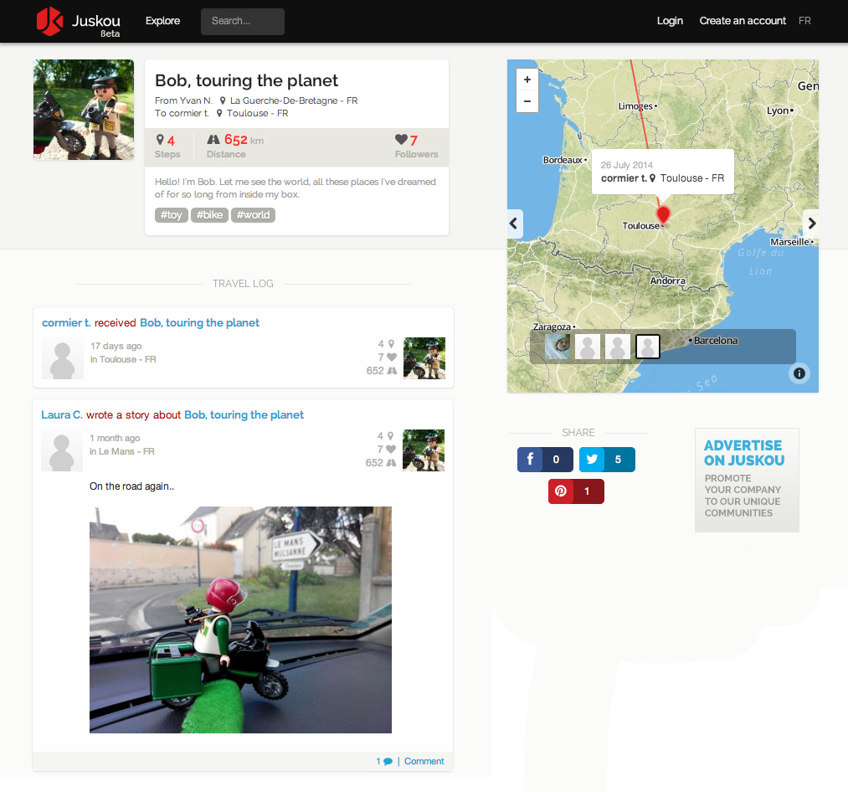Share on Facebook
This screenshot has width=848, height=792.
545,460
